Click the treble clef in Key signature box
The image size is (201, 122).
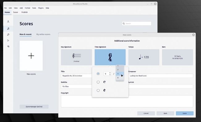pos(74,56)
